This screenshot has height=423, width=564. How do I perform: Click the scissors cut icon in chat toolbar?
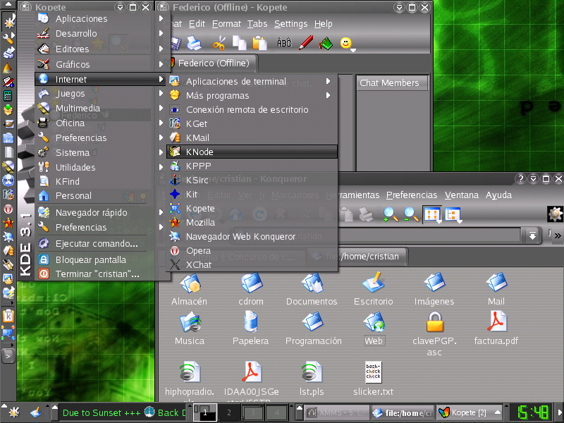coord(219,44)
